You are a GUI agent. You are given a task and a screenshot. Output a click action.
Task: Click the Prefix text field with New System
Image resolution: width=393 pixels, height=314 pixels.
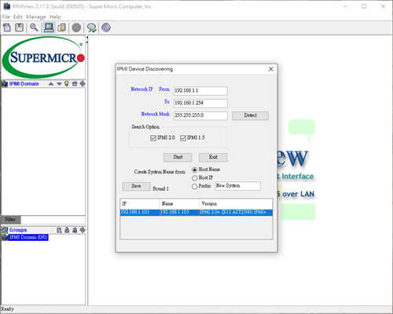[237, 186]
